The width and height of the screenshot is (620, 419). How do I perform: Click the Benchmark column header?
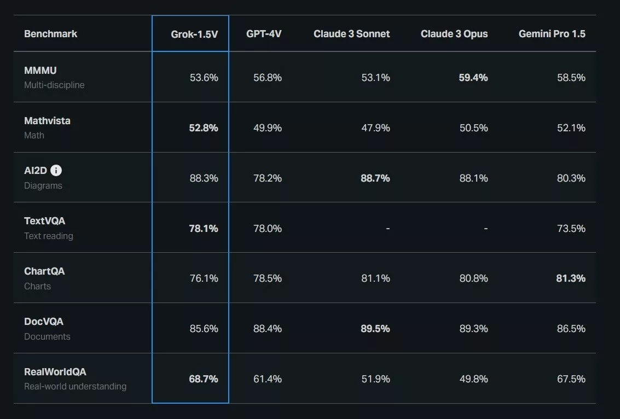tap(50, 33)
